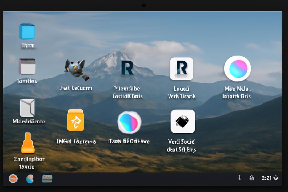Select the black cup icon on white tile
The height and width of the screenshot is (192, 288).
183,121
